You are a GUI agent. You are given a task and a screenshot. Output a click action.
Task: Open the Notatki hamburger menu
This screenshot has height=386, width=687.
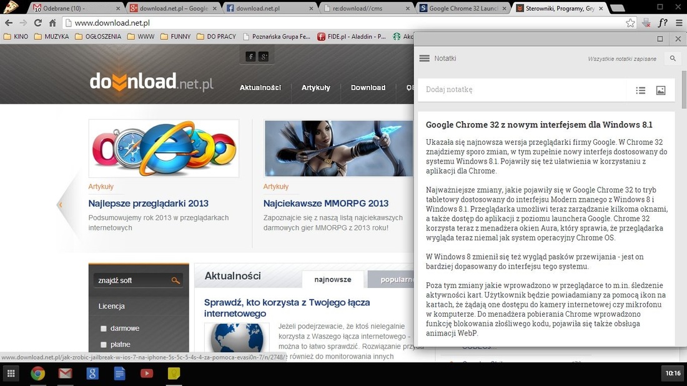pos(424,58)
